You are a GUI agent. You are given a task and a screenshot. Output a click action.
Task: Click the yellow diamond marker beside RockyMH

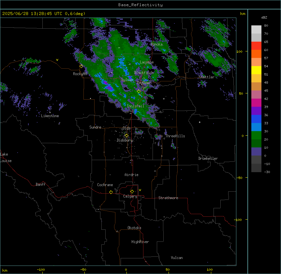coord(81,66)
